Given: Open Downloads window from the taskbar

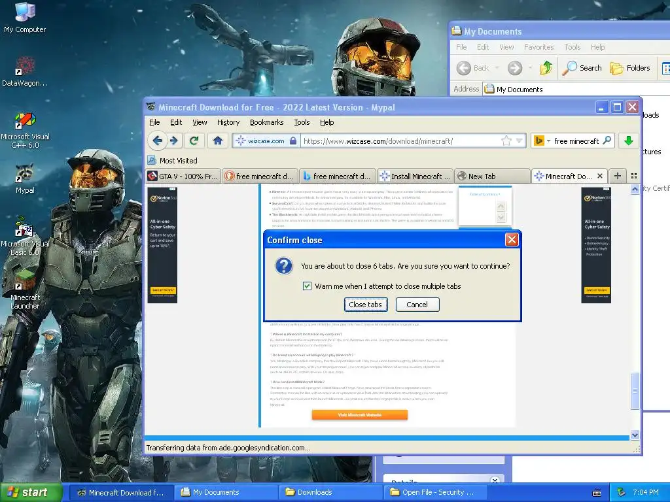Looking at the screenshot, I should (330, 492).
